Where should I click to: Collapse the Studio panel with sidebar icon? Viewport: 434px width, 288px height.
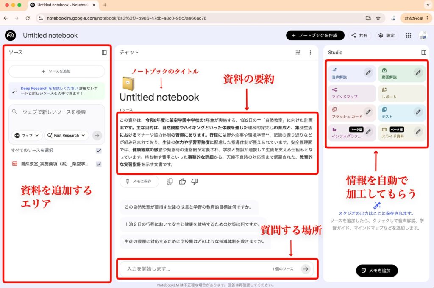tap(423, 53)
